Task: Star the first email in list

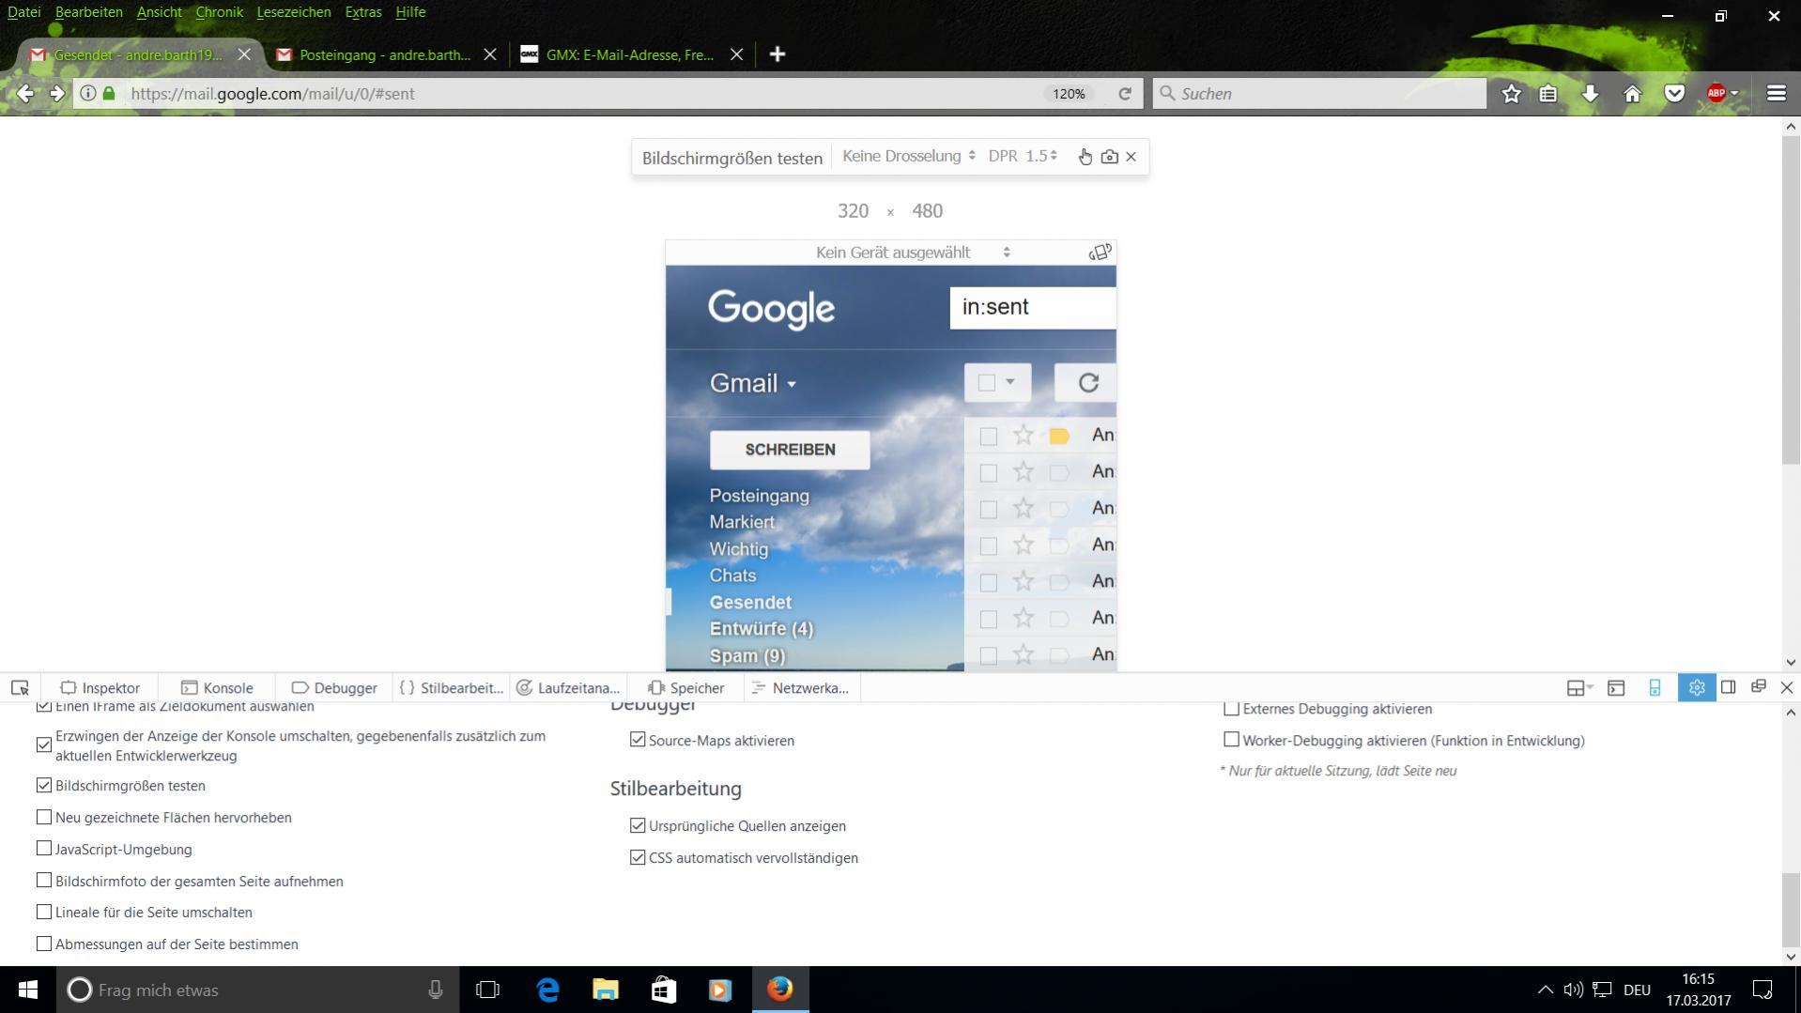Action: click(1023, 435)
